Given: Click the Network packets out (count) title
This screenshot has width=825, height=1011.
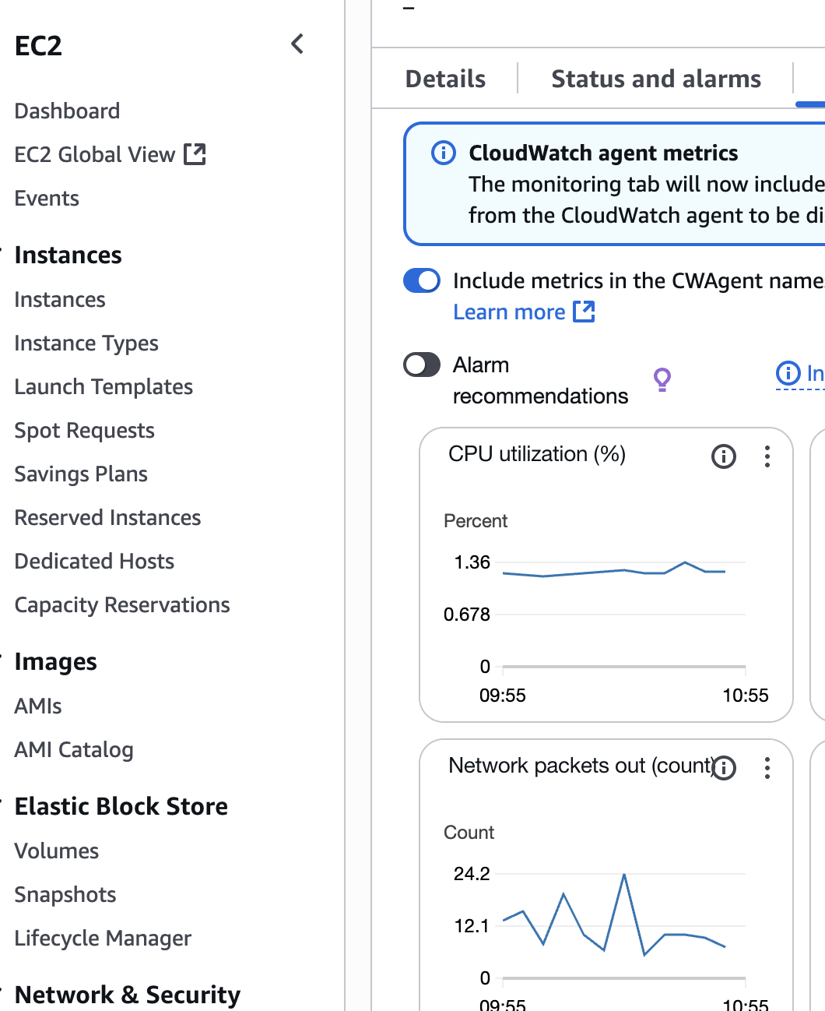Looking at the screenshot, I should point(581,766).
